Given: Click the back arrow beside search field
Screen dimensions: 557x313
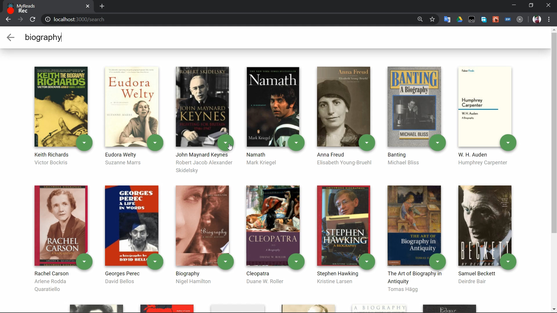Looking at the screenshot, I should [x=10, y=37].
